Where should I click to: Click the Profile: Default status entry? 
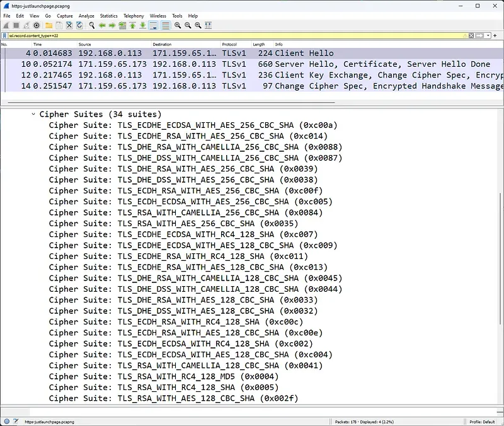pos(482,422)
